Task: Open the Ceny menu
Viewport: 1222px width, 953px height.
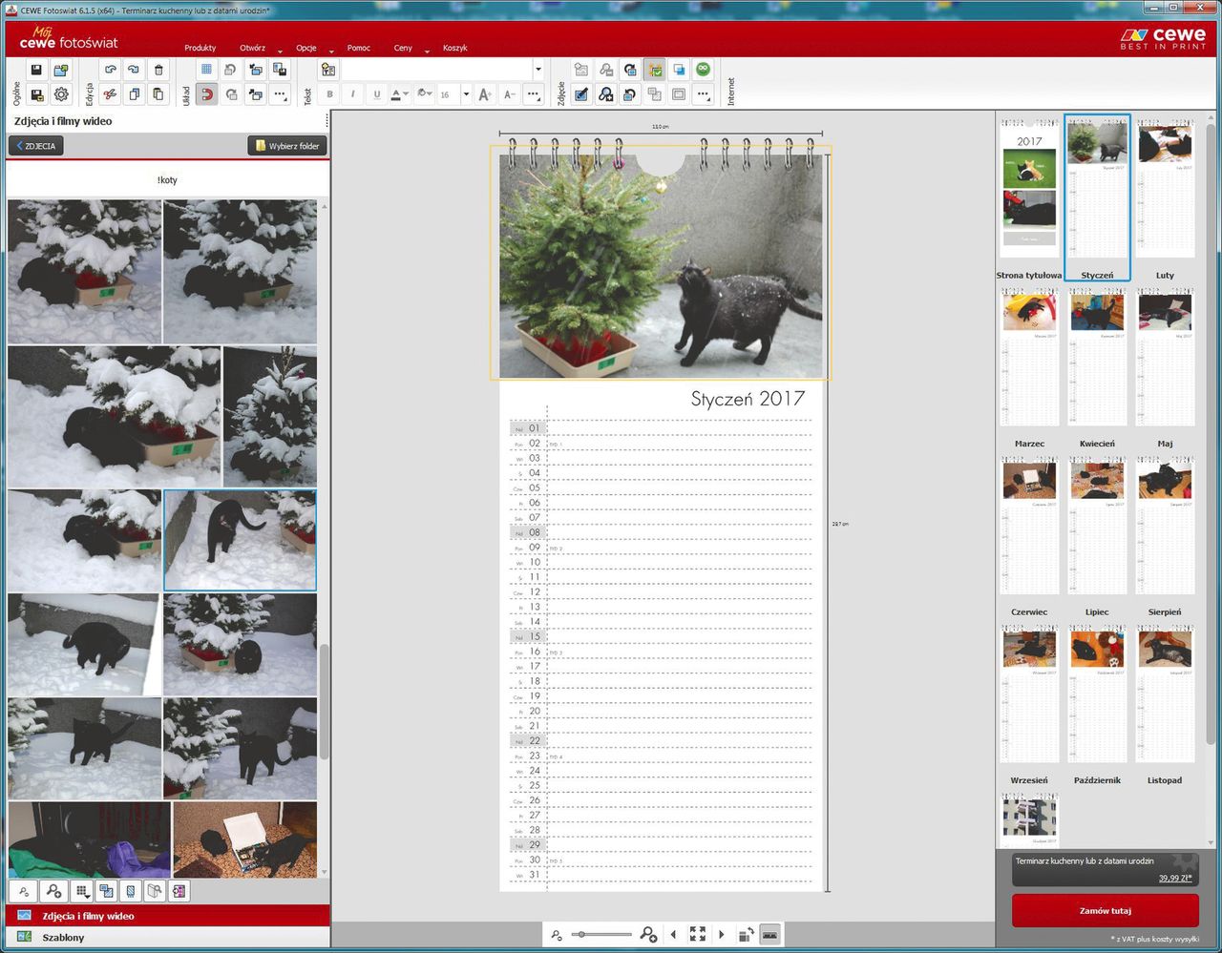Action: tap(403, 48)
